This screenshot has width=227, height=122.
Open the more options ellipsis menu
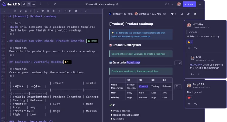[200, 4]
